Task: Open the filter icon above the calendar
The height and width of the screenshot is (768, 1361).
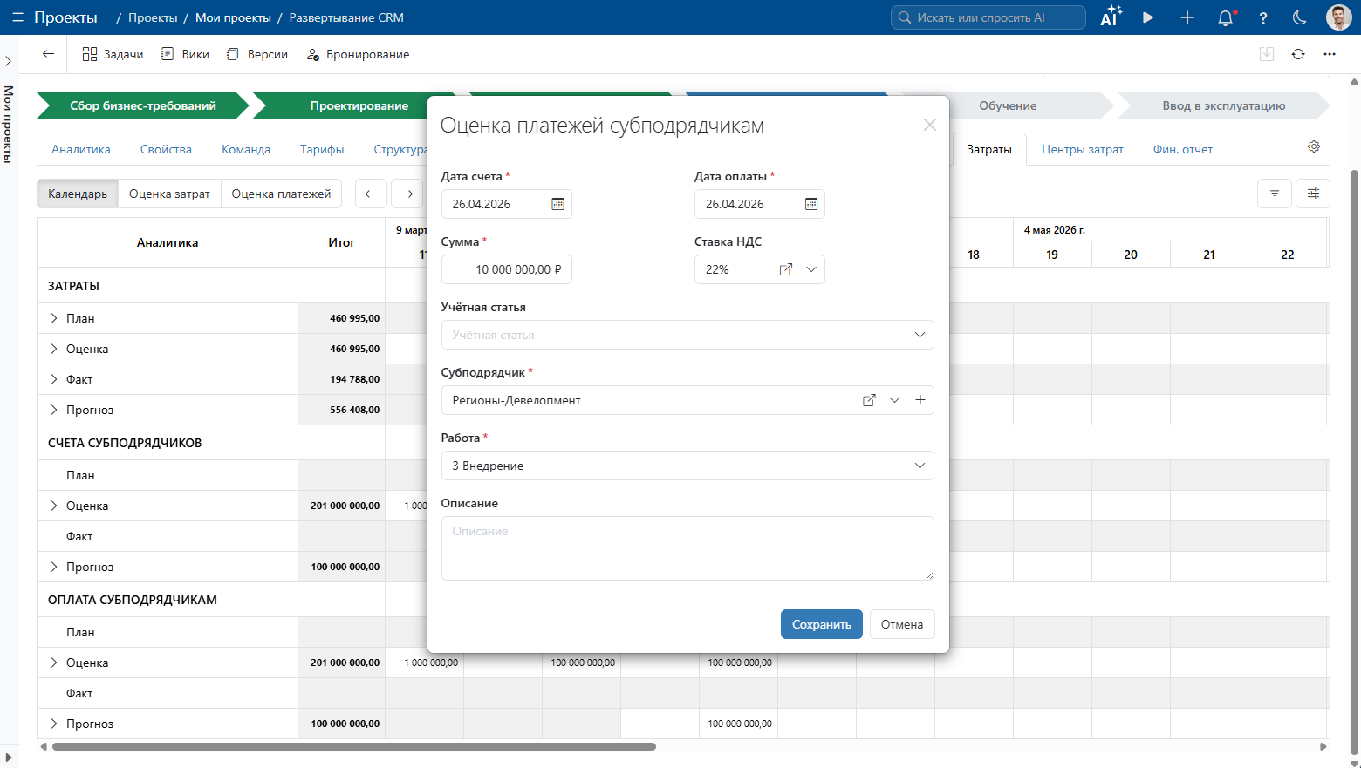Action: 1274,194
